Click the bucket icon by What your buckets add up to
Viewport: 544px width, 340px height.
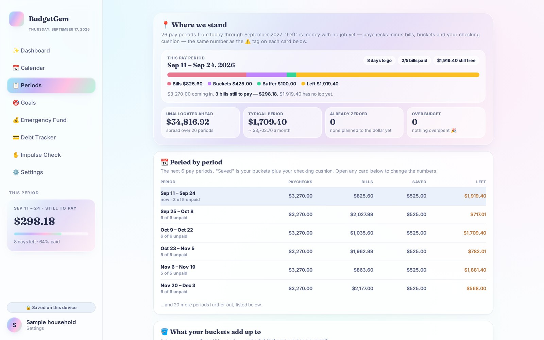tap(164, 332)
